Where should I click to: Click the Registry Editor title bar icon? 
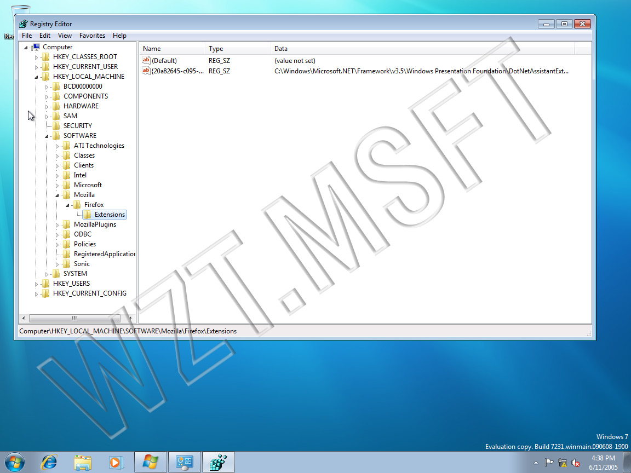point(24,24)
